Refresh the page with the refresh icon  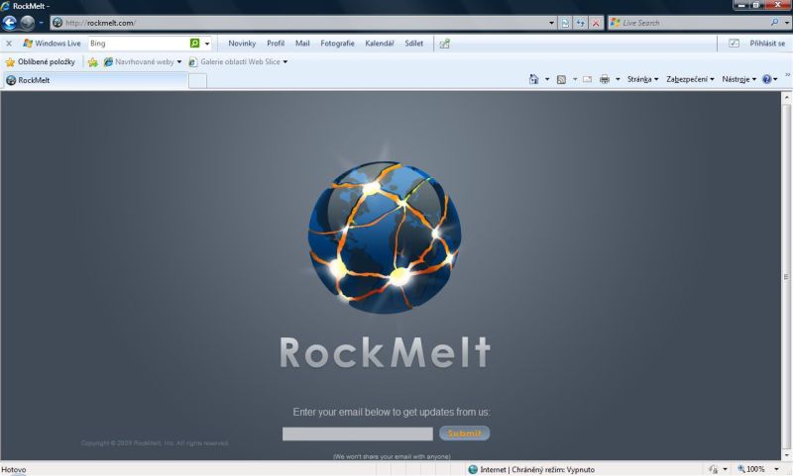pyautogui.click(x=581, y=23)
